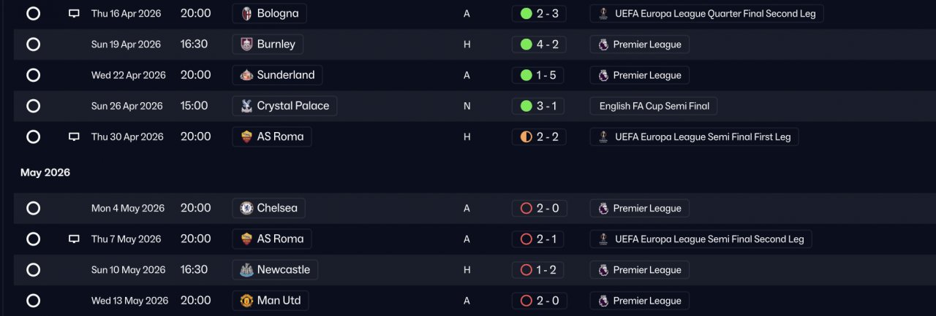Click the TV broadcast icon beside Thu 7 May
Image resolution: width=936 pixels, height=316 pixels.
coord(74,239)
